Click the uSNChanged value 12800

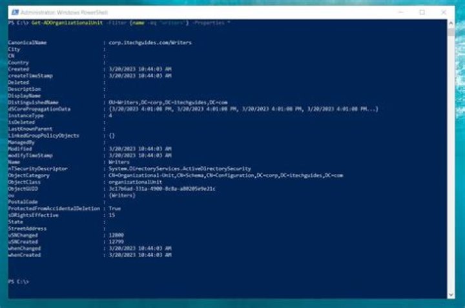[116, 235]
